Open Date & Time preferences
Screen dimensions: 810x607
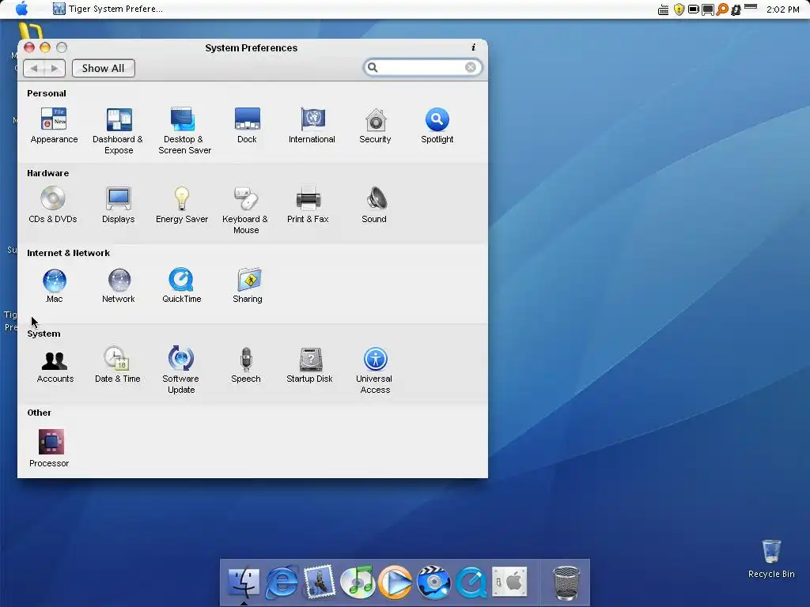(x=117, y=365)
